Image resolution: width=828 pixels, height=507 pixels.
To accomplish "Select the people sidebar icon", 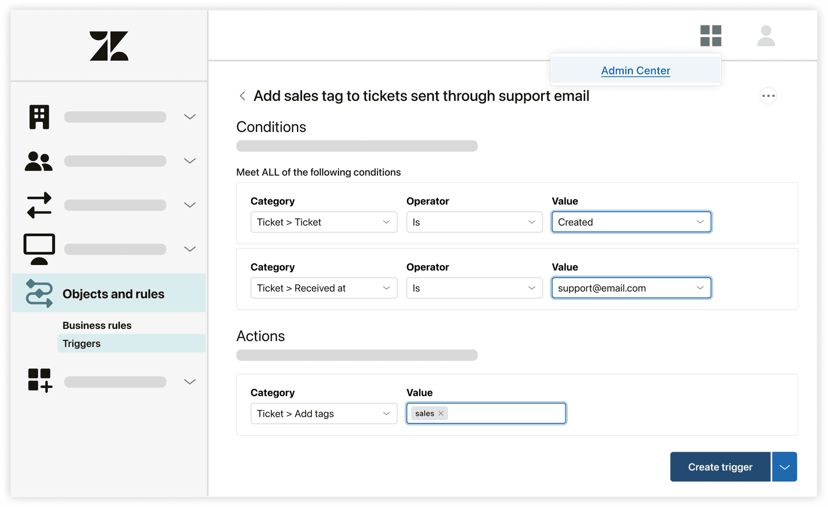I will pos(38,161).
